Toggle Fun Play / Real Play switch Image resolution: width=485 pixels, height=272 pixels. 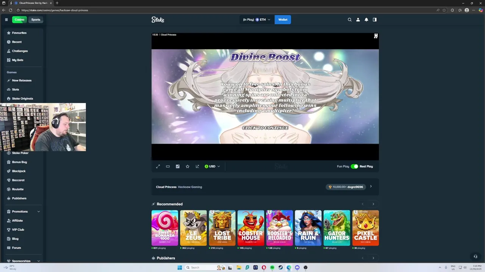click(354, 166)
